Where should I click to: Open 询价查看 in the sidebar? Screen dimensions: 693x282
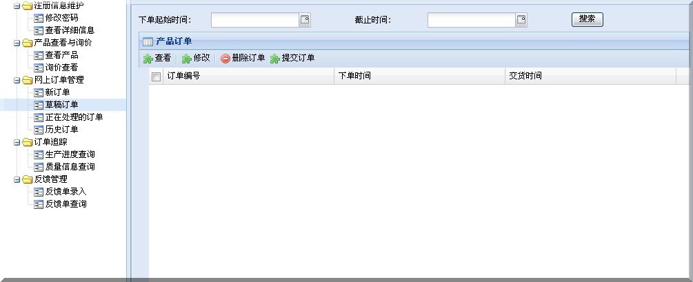[62, 68]
